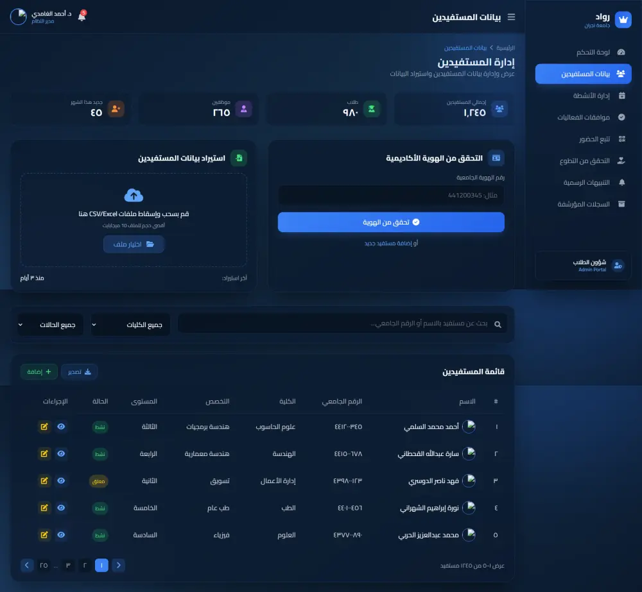Viewport: 642px width, 592px height.
Task: Expand the جميع الكليات colleges dropdown
Action: tap(130, 324)
